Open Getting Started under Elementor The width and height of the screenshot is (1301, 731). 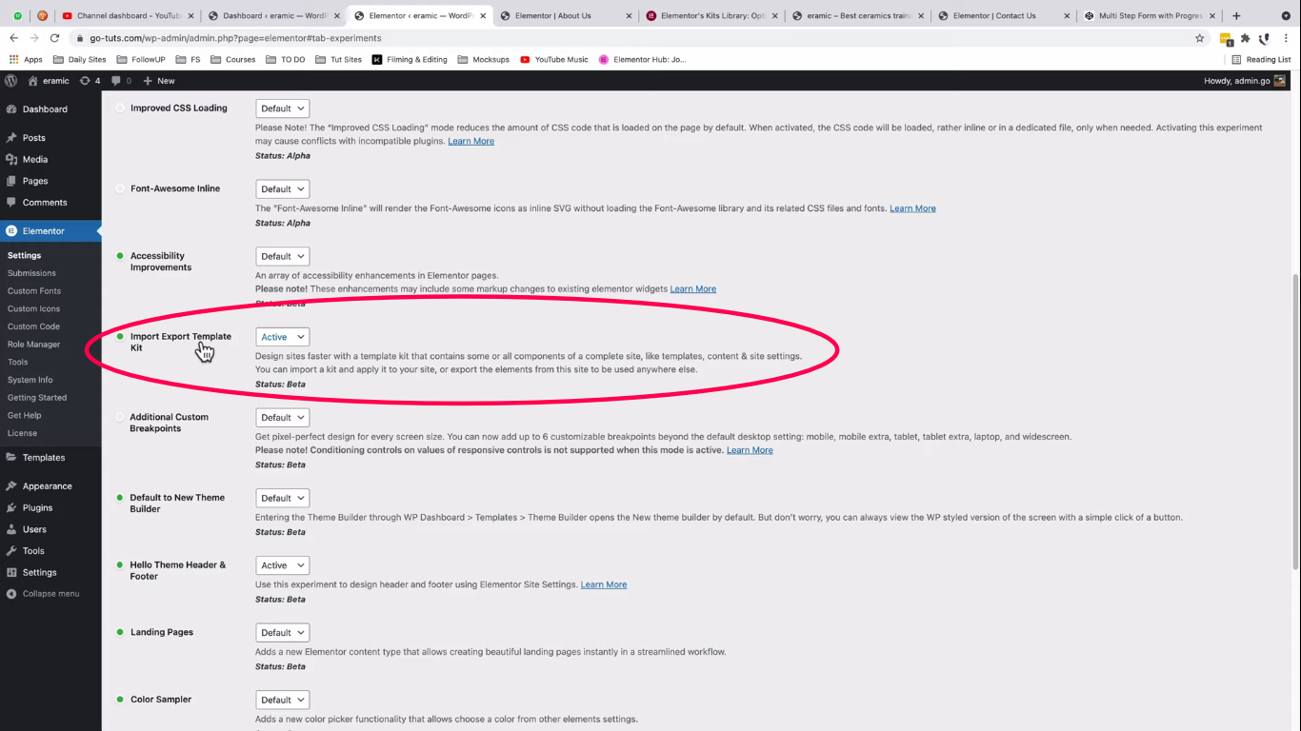(x=37, y=398)
